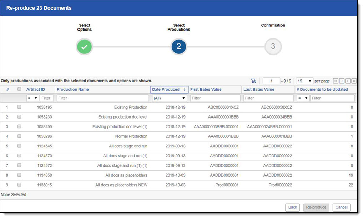
Task: Click the green Select Options step circle
Action: pyautogui.click(x=84, y=47)
